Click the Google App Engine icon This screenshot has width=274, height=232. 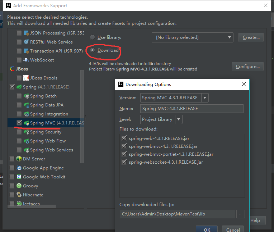tap(19, 168)
